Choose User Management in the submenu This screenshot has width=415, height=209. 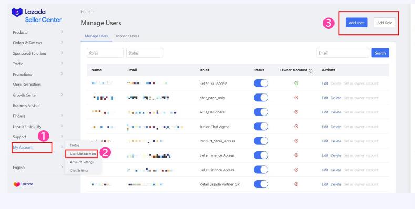tap(83, 153)
